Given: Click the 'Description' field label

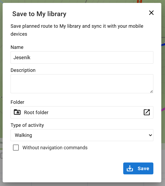Looking at the screenshot, I should (x=23, y=70).
